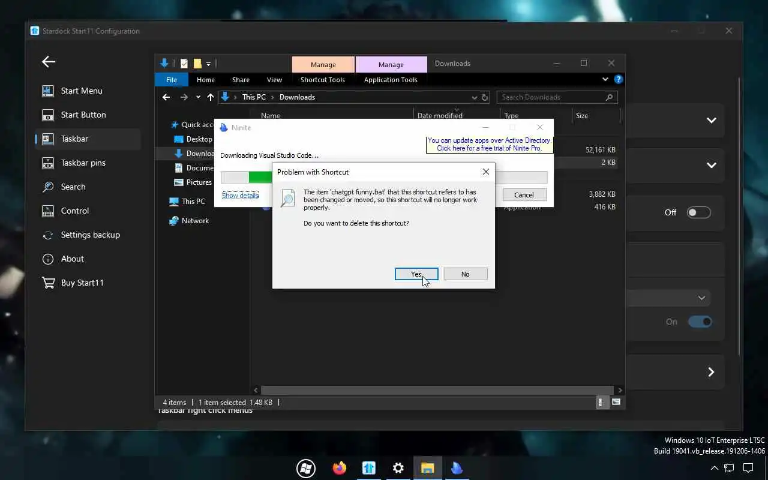
Task: Click New folder quick access icon
Action: tap(197, 64)
